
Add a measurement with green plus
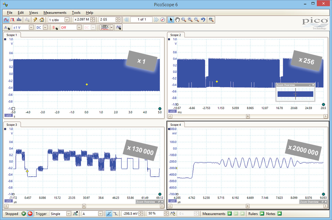point(230,214)
